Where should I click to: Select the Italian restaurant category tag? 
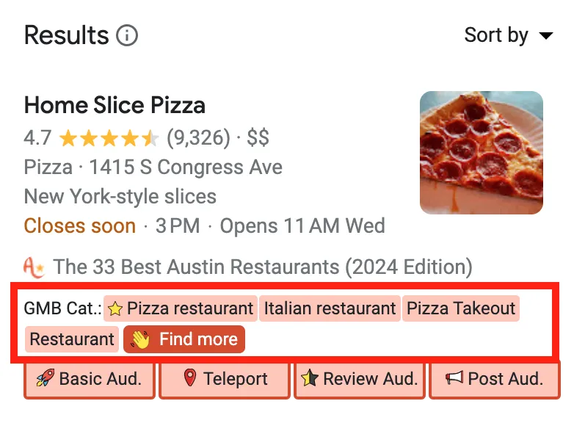click(330, 308)
